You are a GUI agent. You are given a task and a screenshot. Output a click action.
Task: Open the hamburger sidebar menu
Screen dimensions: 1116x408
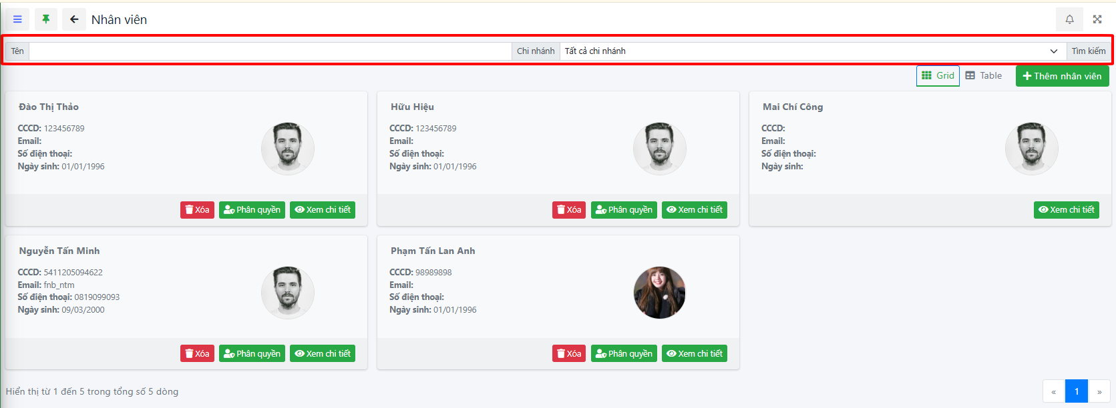click(17, 19)
